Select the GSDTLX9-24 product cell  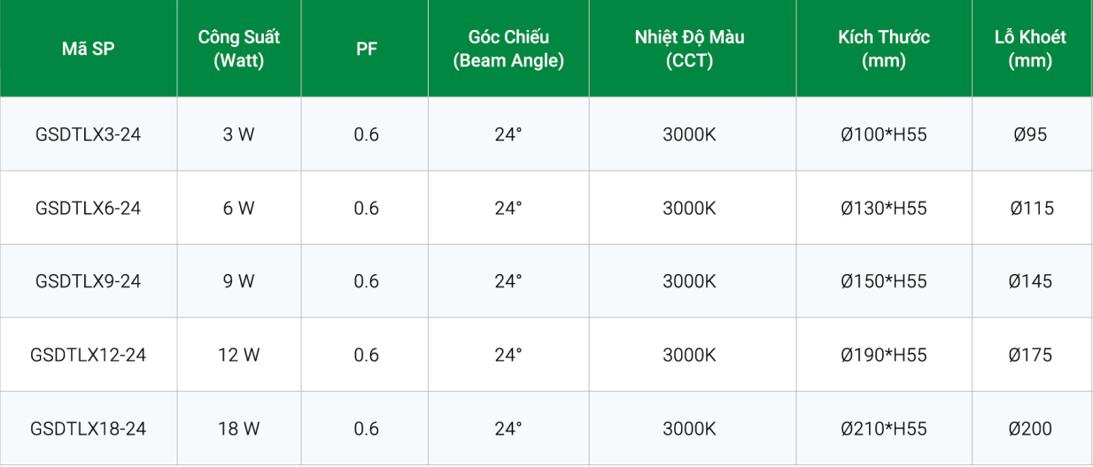click(88, 281)
